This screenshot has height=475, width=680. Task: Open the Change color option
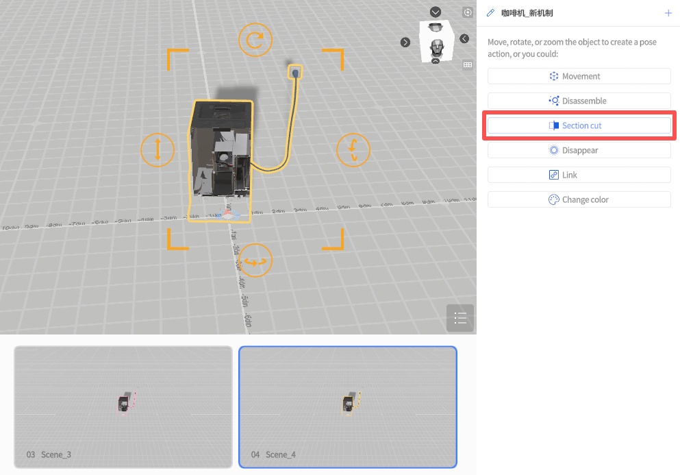(x=579, y=199)
